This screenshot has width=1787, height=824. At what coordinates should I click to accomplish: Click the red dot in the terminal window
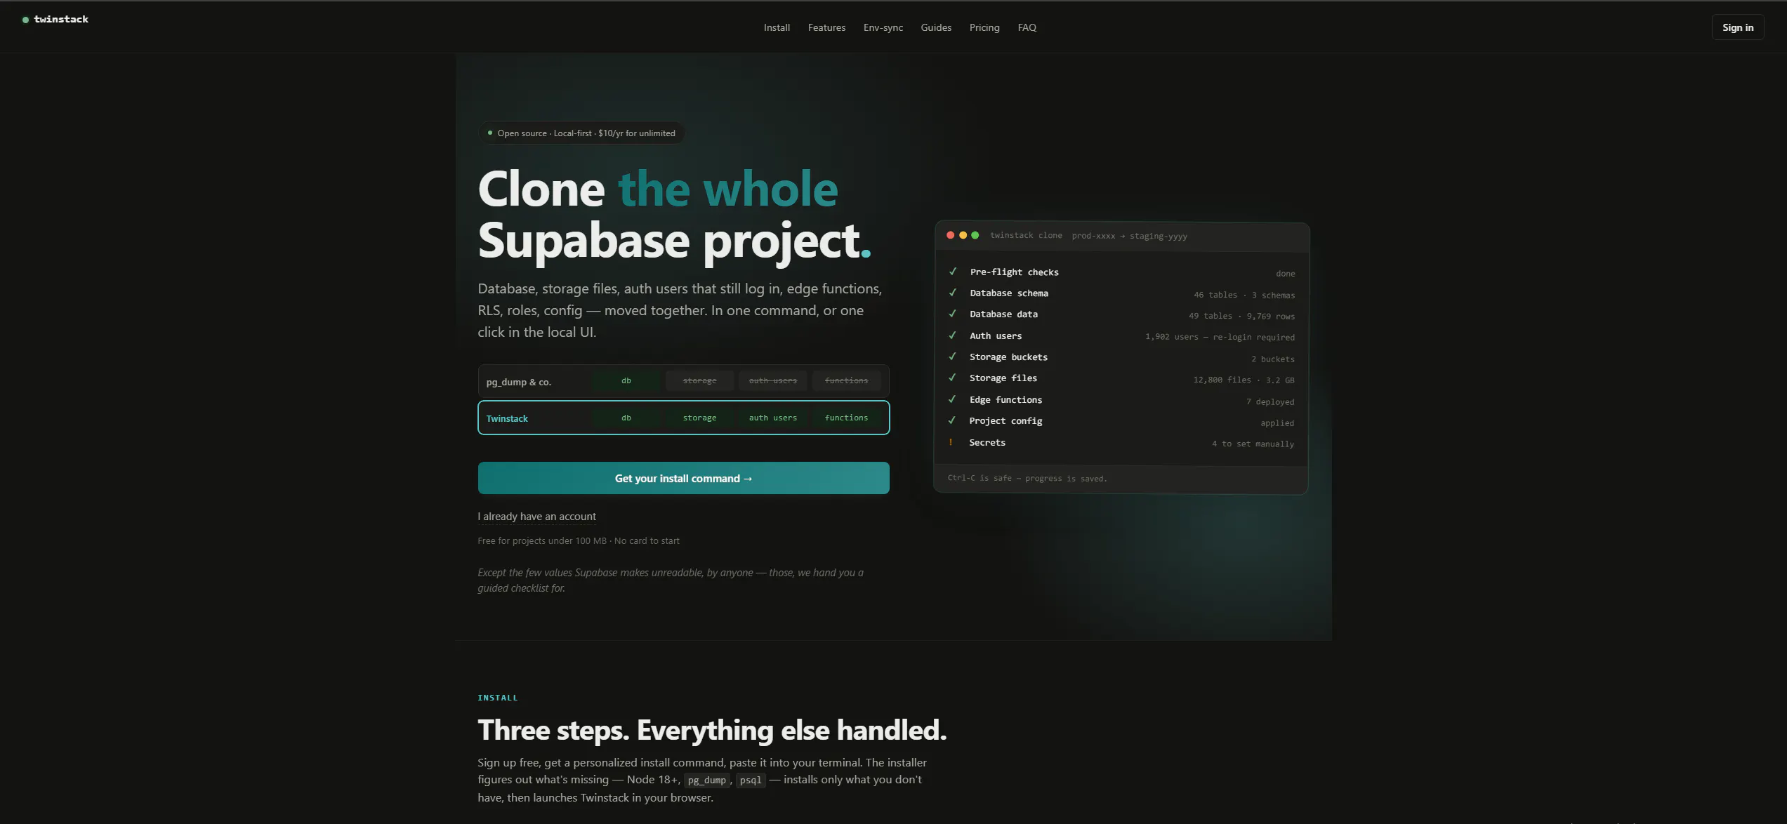[x=950, y=235]
